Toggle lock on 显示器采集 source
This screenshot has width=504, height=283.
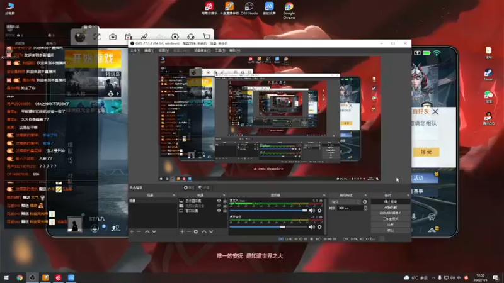(x=225, y=201)
